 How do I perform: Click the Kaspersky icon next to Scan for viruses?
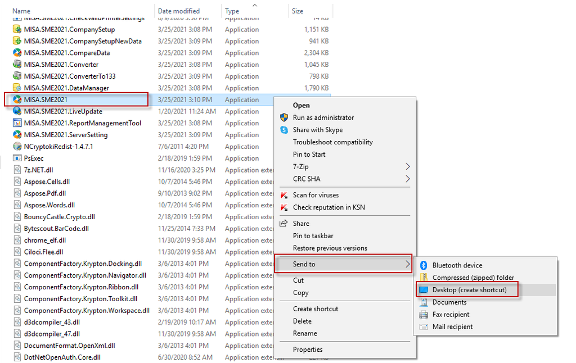click(x=284, y=195)
